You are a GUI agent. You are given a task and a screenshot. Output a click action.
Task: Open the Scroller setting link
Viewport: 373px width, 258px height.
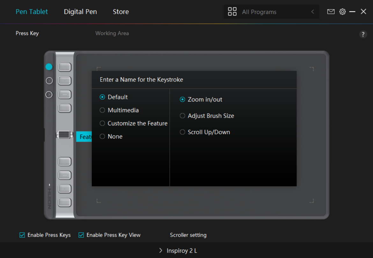(x=188, y=235)
